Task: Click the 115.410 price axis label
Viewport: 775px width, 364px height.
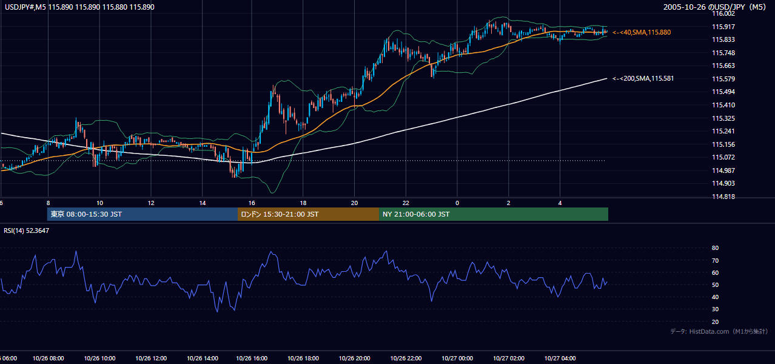Action: pyautogui.click(x=723, y=105)
